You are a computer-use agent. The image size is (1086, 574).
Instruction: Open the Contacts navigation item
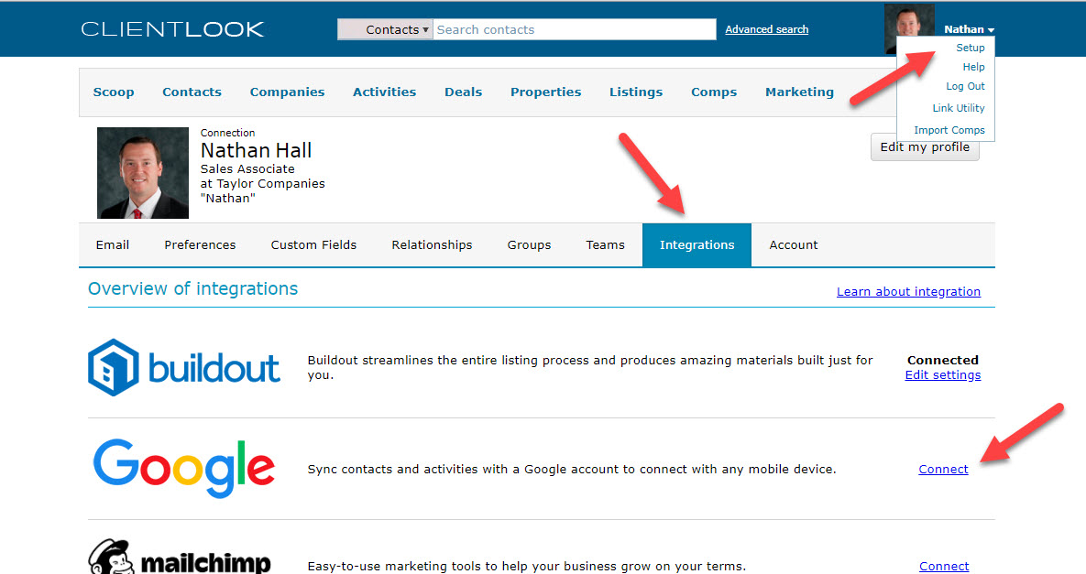(x=192, y=92)
